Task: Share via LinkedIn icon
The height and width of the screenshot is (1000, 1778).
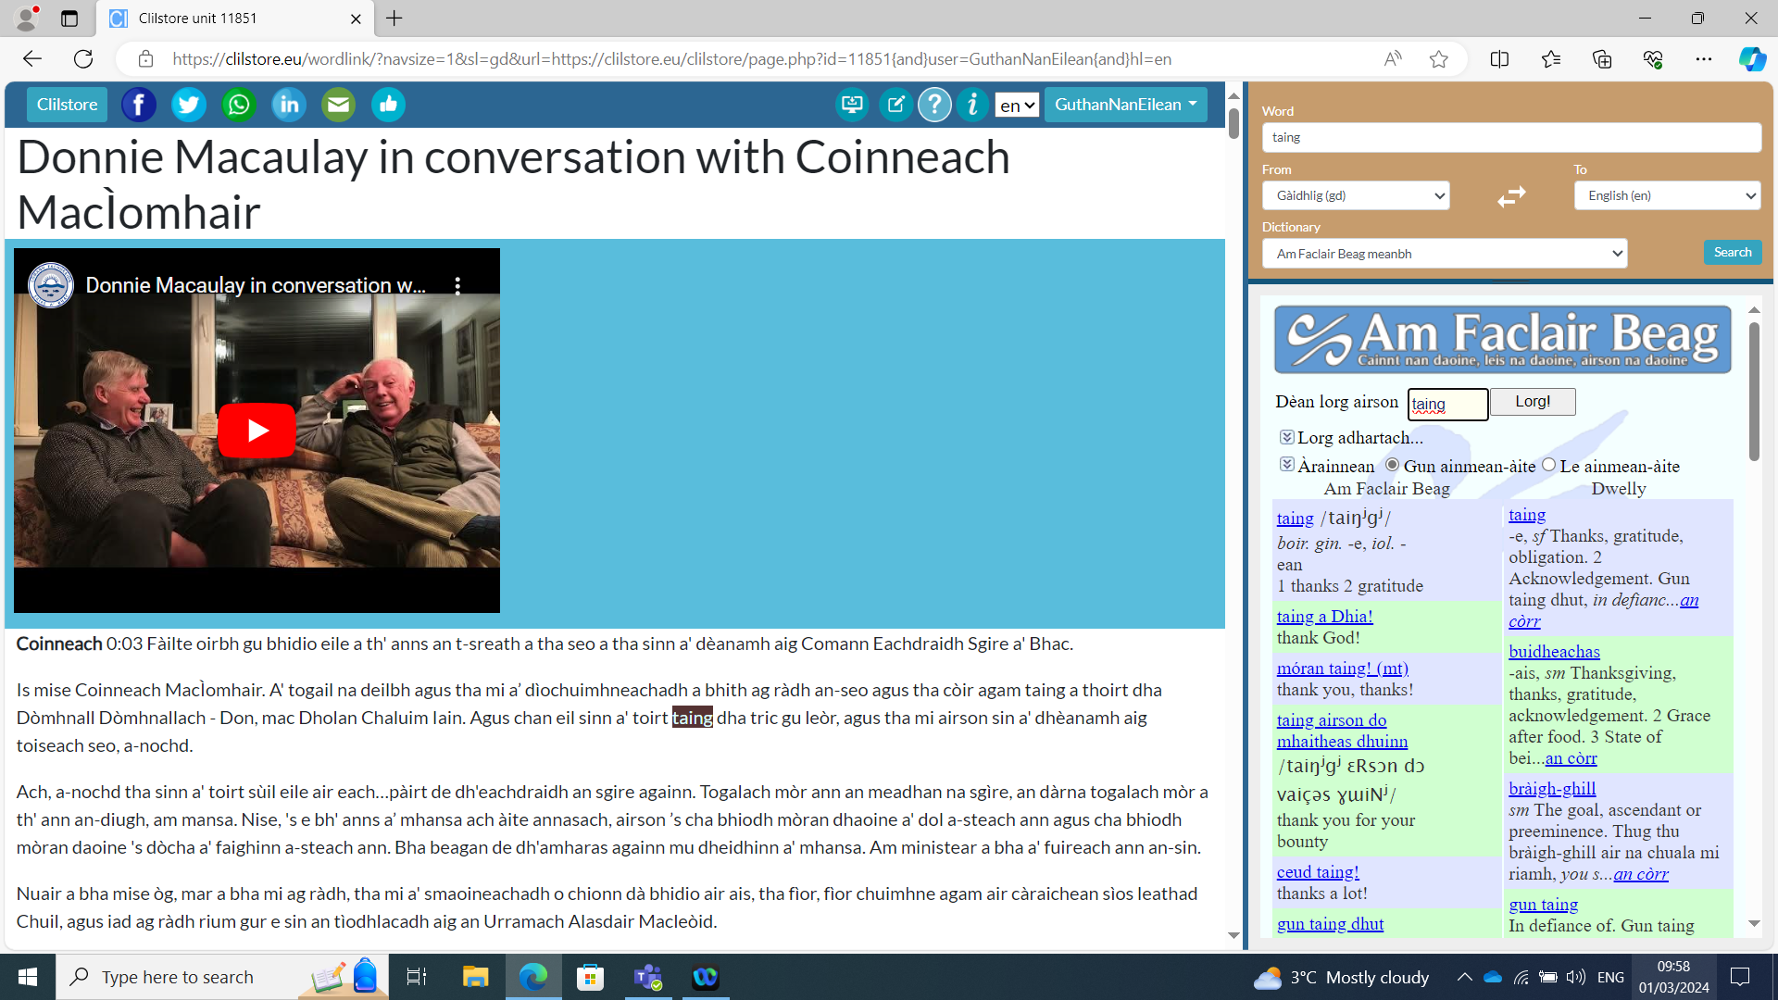Action: [x=289, y=105]
